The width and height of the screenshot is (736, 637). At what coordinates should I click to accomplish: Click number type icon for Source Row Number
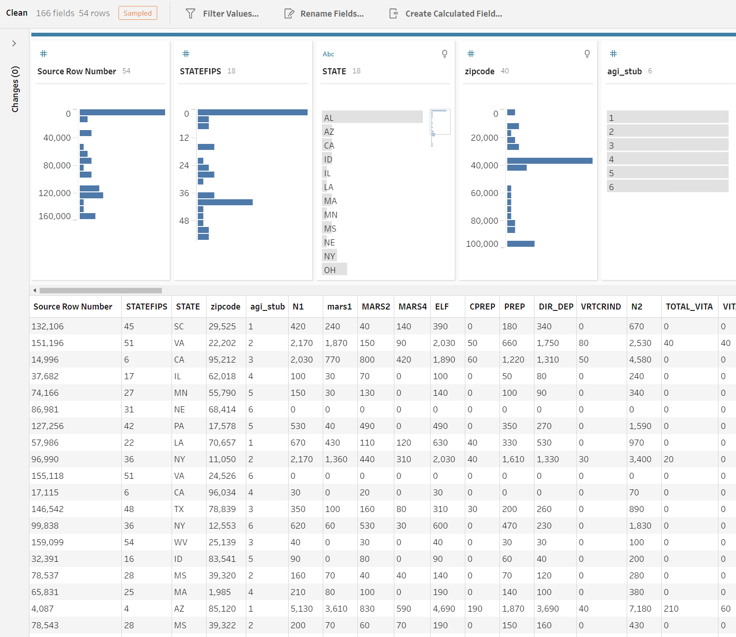pos(43,54)
